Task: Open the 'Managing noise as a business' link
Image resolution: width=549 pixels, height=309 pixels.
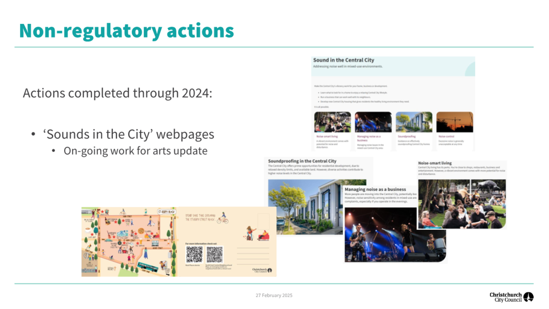Action: (369, 138)
